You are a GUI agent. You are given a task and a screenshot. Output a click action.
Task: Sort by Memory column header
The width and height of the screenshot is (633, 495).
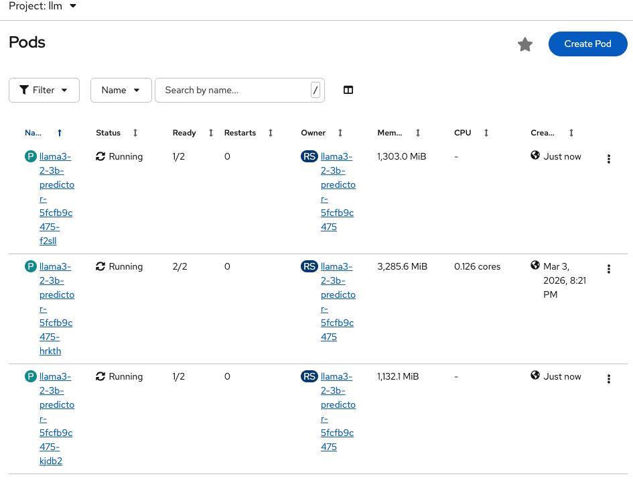point(389,133)
